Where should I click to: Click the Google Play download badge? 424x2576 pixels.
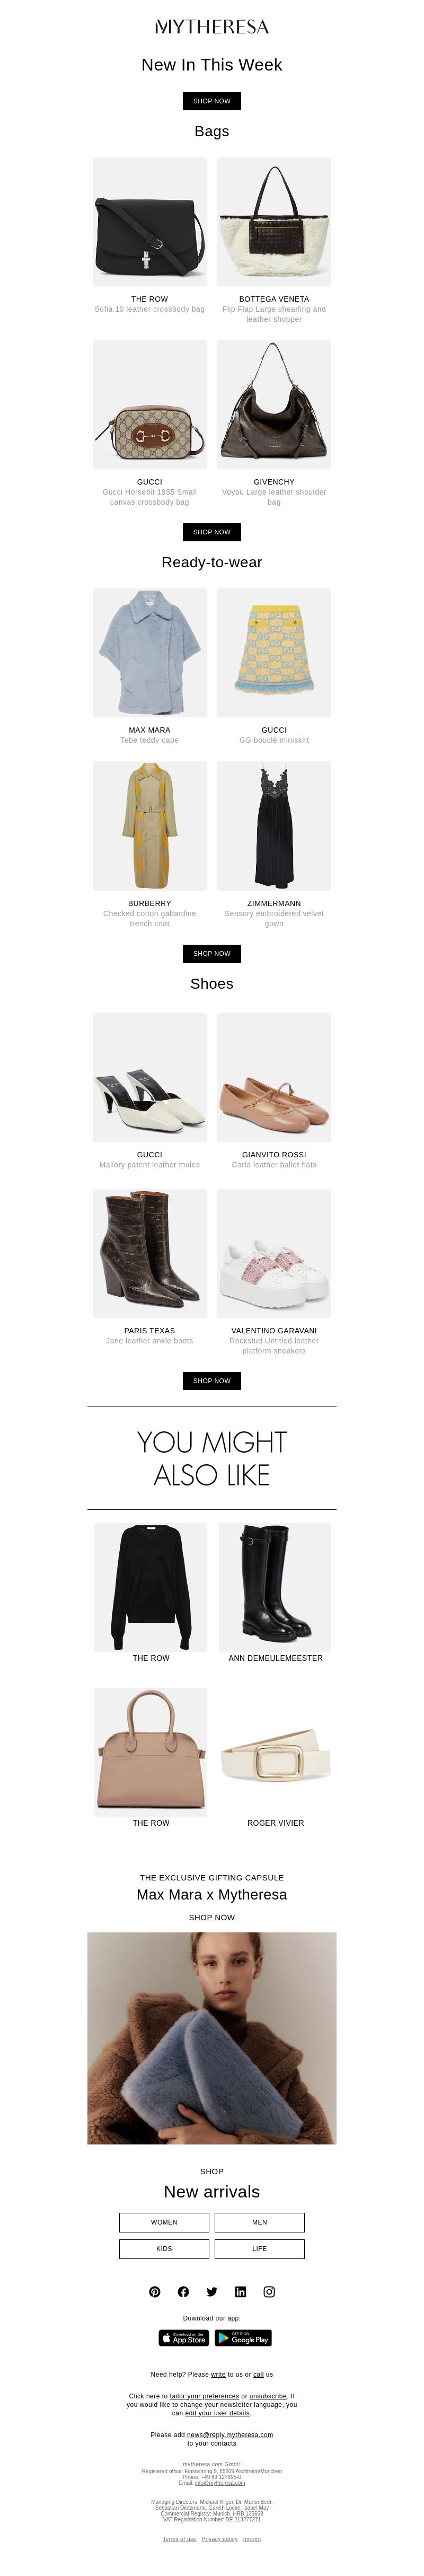243,2338
